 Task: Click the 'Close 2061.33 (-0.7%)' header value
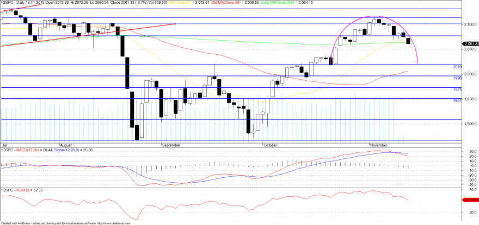point(130,2)
